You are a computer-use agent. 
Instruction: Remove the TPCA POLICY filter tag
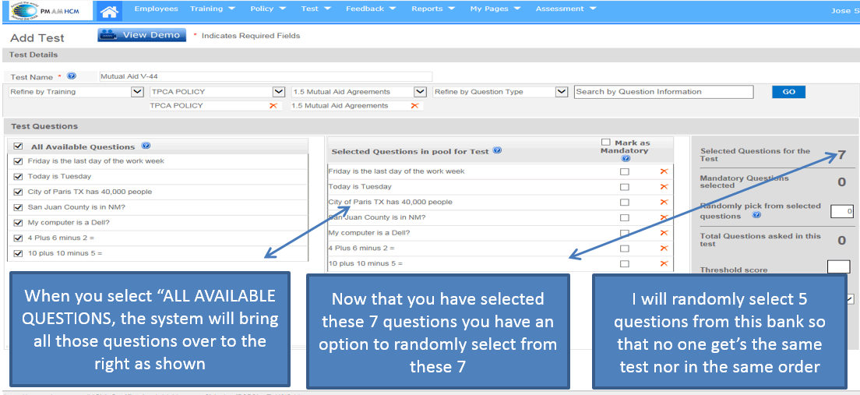coord(273,105)
